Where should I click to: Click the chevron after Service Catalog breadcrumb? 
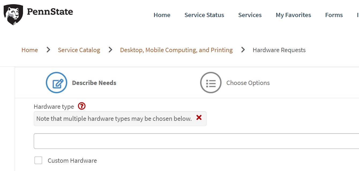coord(110,50)
